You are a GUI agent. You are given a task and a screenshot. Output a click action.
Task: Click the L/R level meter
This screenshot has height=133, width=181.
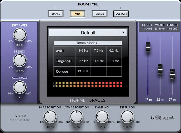coord(88,85)
